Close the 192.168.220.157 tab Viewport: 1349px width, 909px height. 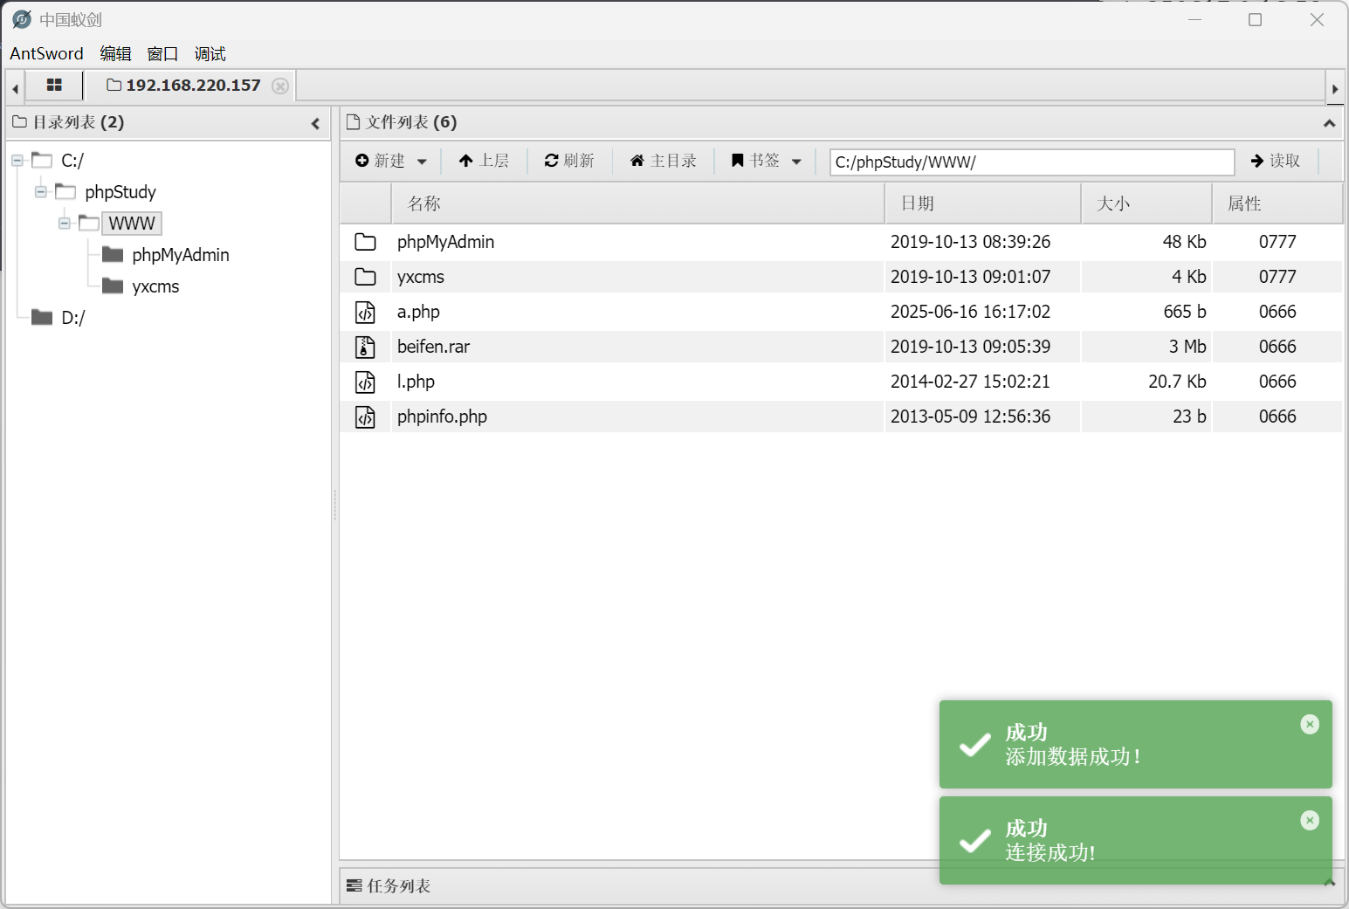280,86
